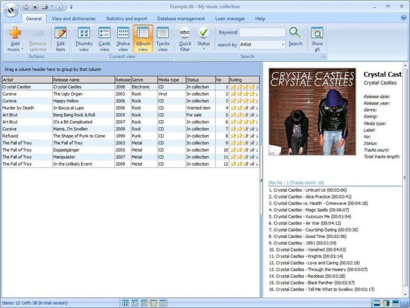410x308 pixels.
Task: Switch to Thumbs view
Action: (84, 38)
